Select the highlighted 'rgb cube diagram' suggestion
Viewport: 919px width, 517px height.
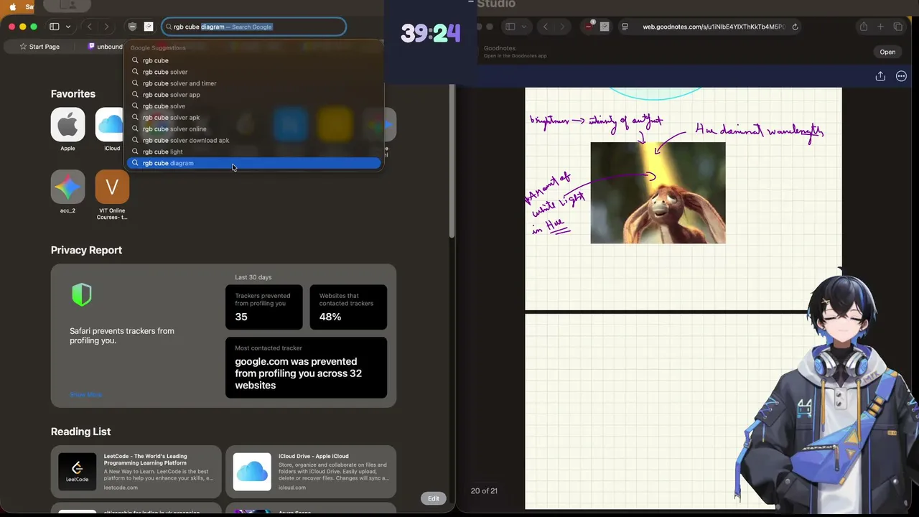pyautogui.click(x=254, y=163)
